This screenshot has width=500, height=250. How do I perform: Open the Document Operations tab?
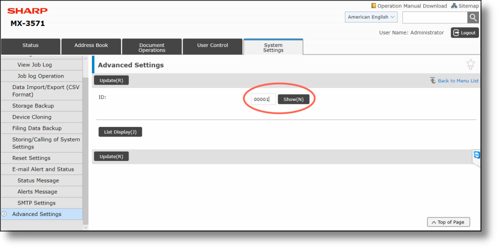click(152, 46)
